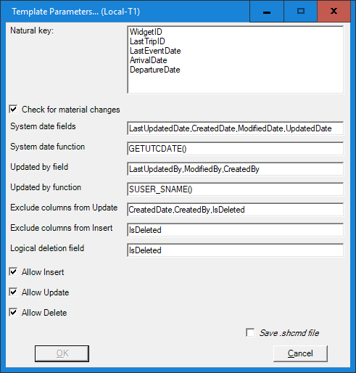Edit Exclude columns from Update field
Screen dimensions: 356x373
coord(235,210)
